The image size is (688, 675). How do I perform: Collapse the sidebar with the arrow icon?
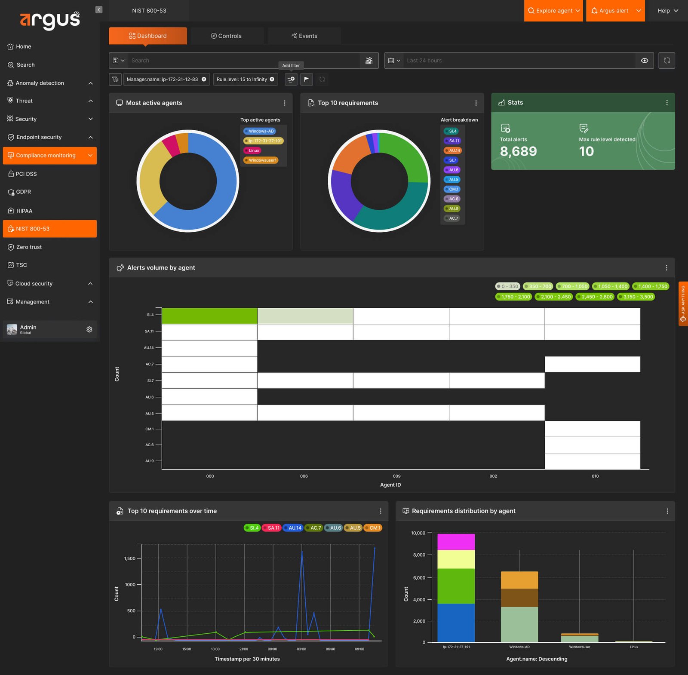99,9
